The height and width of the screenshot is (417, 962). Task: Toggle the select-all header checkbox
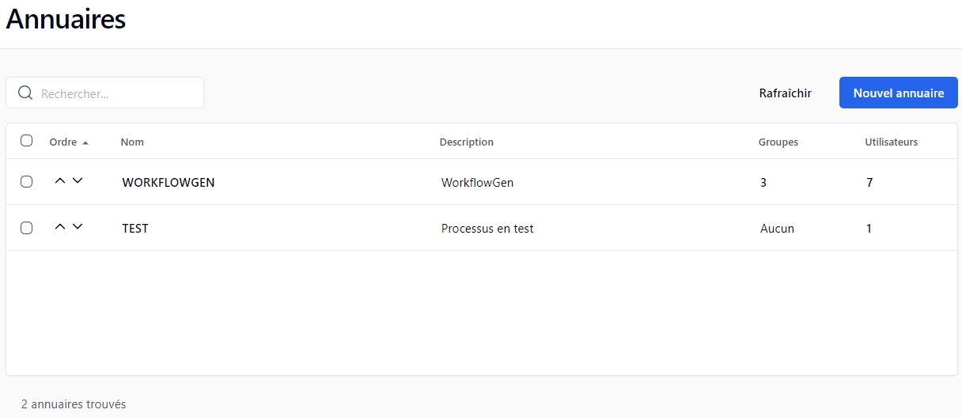click(x=27, y=141)
